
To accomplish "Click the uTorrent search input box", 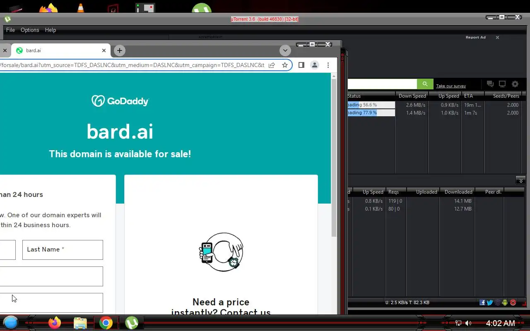I will tap(382, 84).
